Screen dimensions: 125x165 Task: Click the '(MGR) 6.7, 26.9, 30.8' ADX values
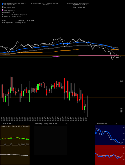26,20
